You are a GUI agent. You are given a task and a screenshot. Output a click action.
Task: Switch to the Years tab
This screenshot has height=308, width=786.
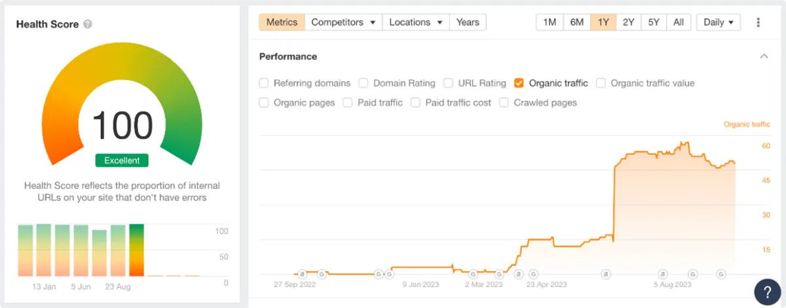click(x=468, y=22)
